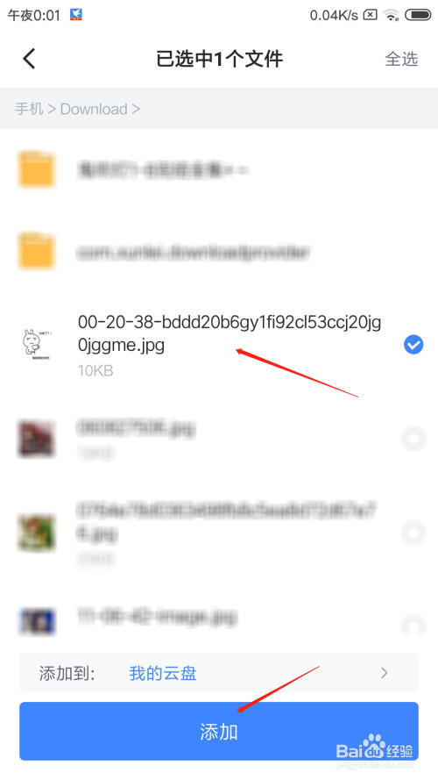Image resolution: width=438 pixels, height=780 pixels.
Task: Open the first yellow folder icon
Action: pos(36,169)
